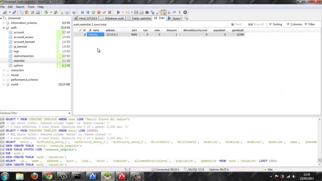The width and height of the screenshot is (322, 181).
Task: Refresh with the green arrows icon
Action: tap(46, 12)
